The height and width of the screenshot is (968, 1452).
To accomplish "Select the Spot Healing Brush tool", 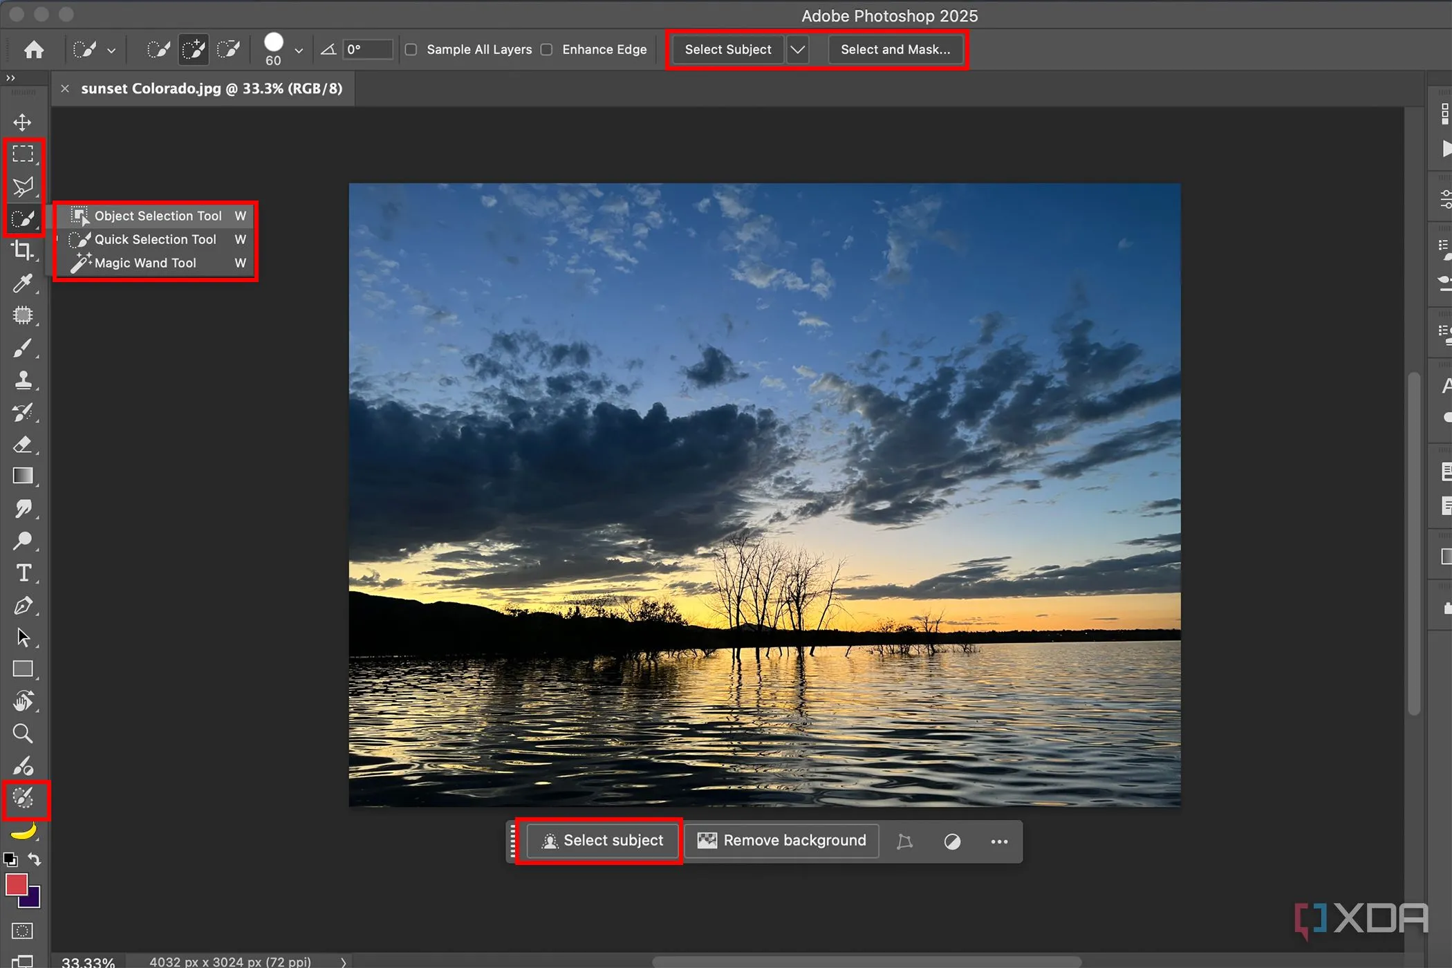I will pos(23,315).
